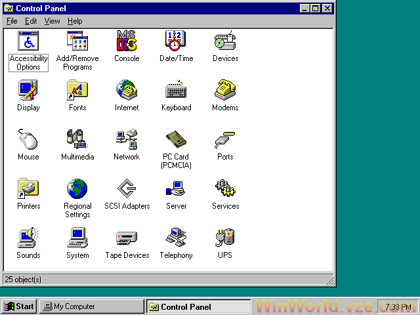Click the Regional Settings globe icon
Image resolution: width=420 pixels, height=315 pixels.
coord(77,188)
